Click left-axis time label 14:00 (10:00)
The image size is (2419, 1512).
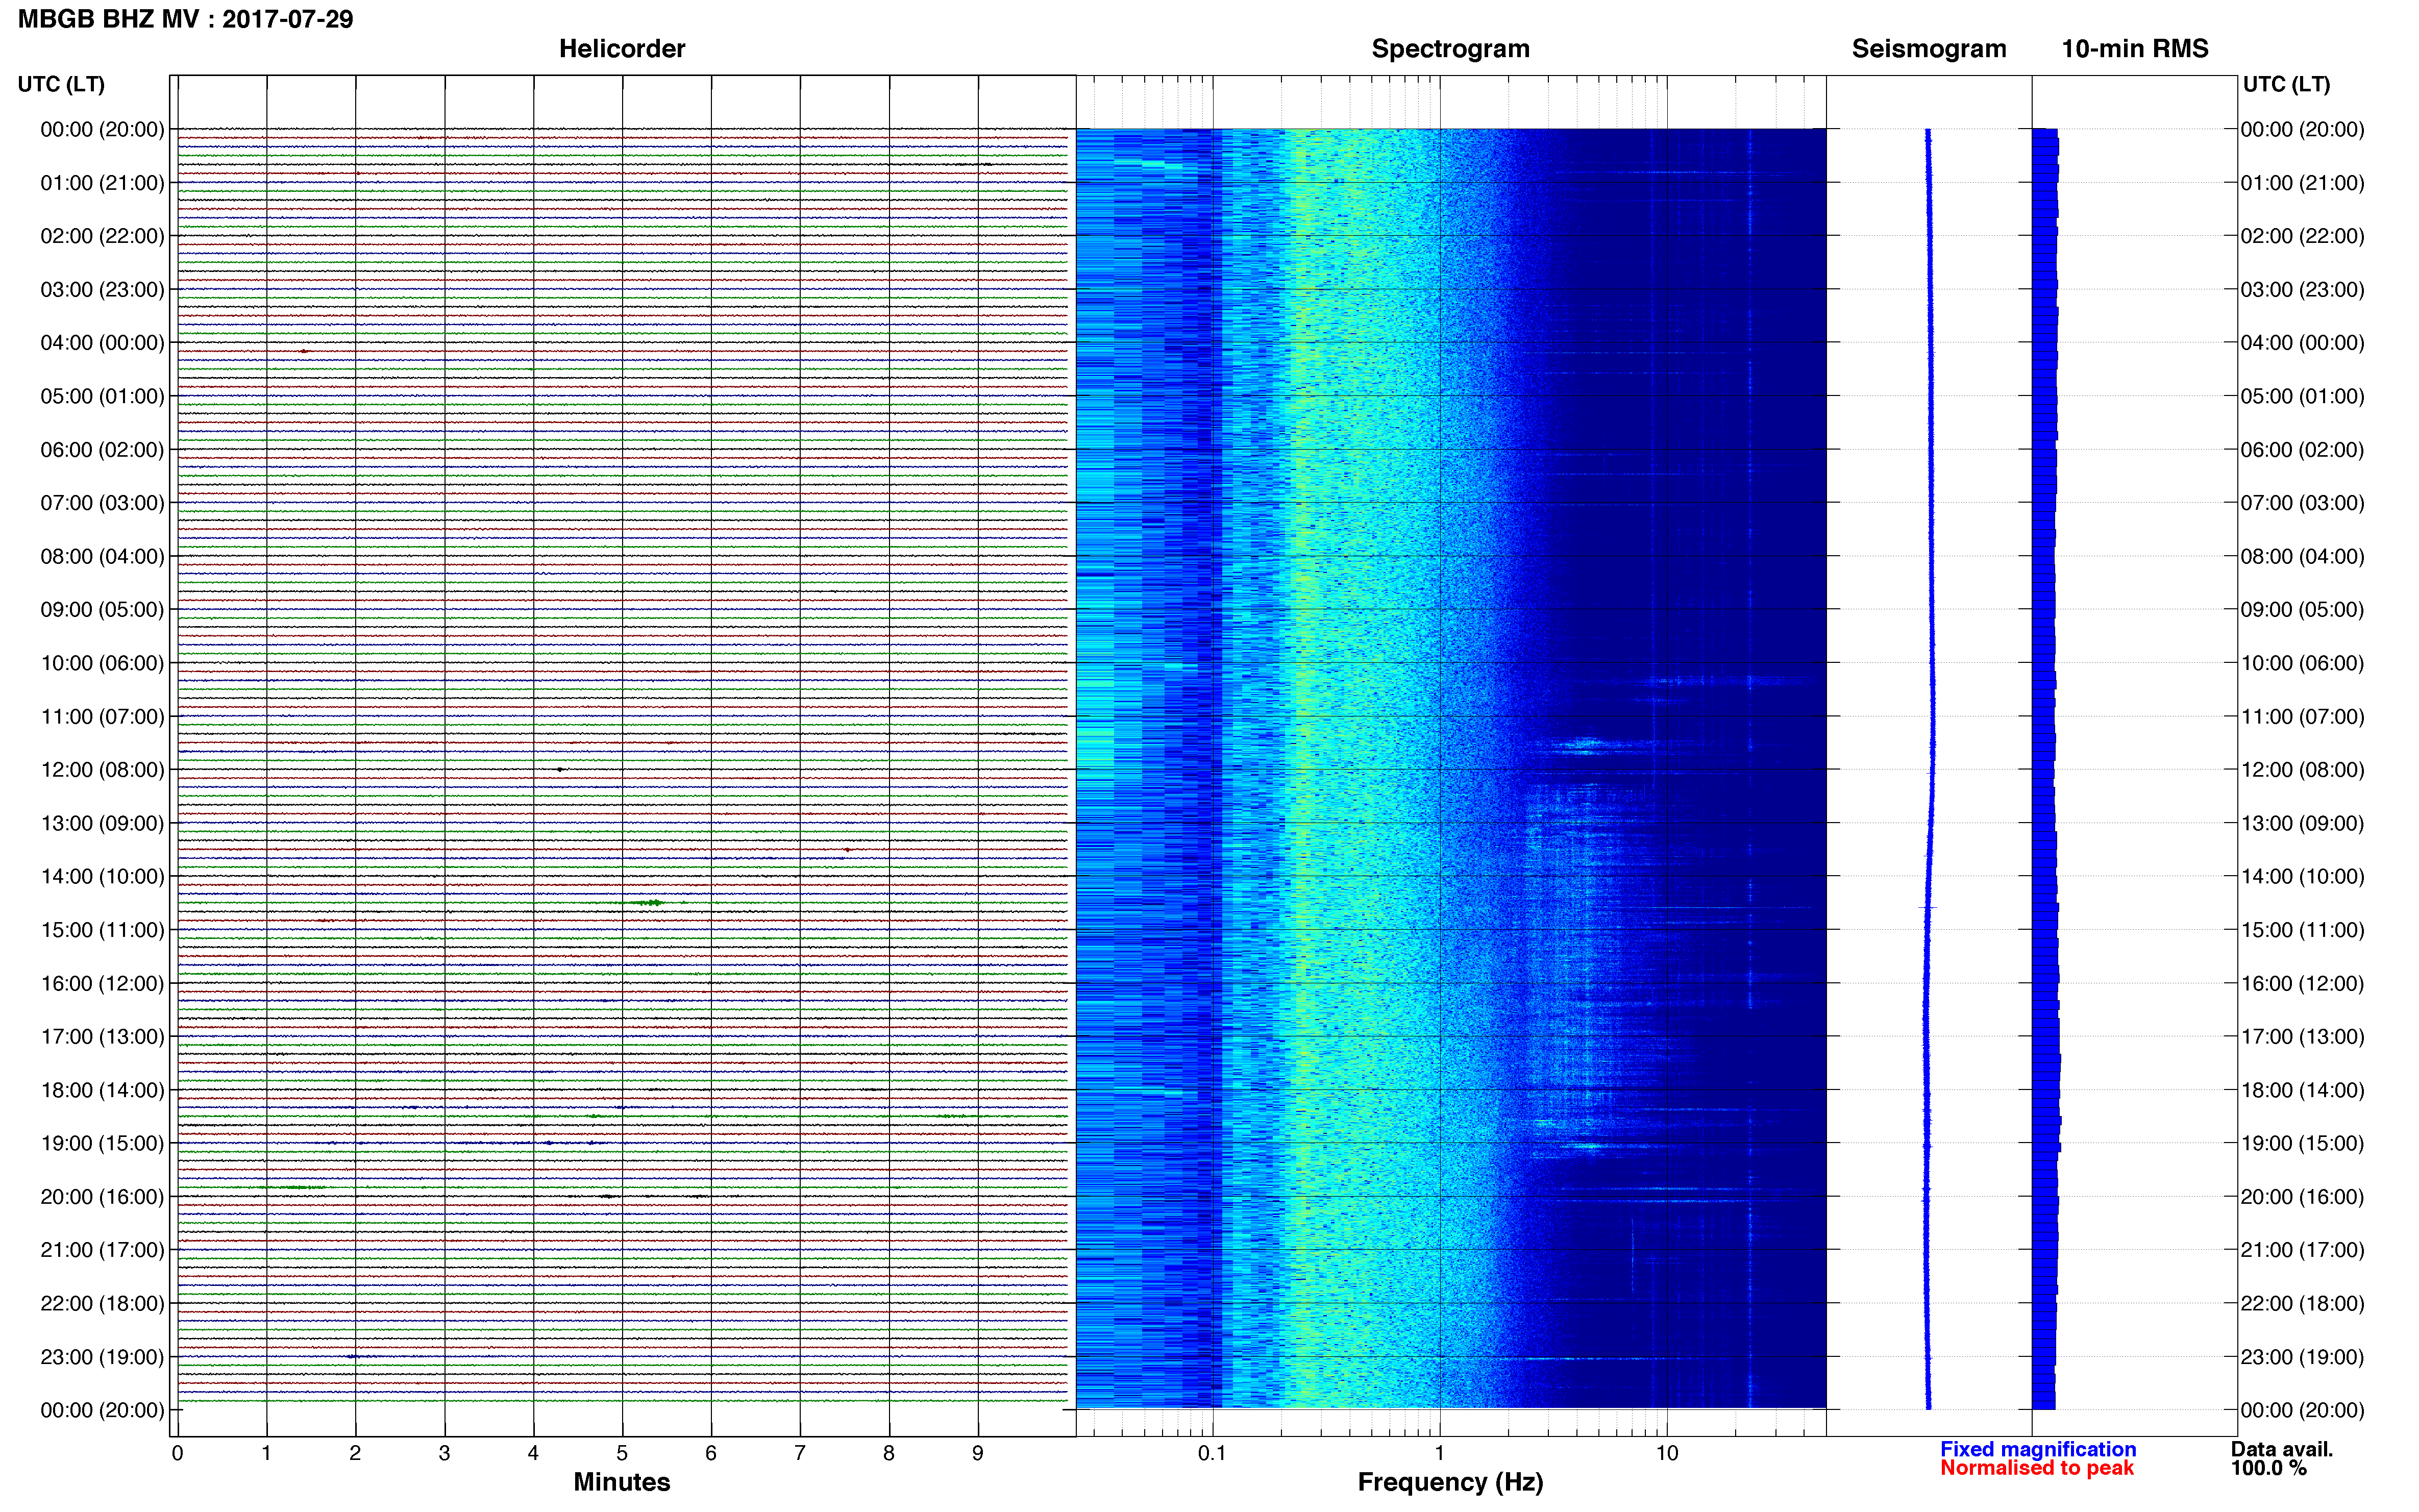(102, 877)
